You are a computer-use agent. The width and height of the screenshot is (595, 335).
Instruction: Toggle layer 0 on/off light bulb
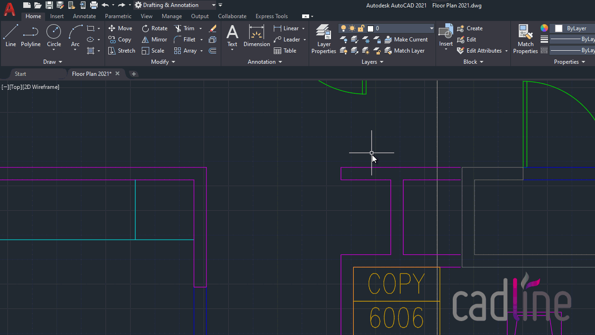point(344,28)
